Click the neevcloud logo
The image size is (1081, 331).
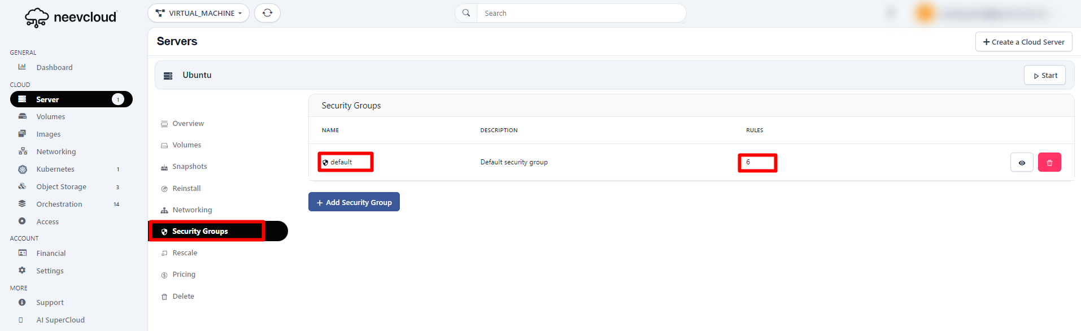71,18
